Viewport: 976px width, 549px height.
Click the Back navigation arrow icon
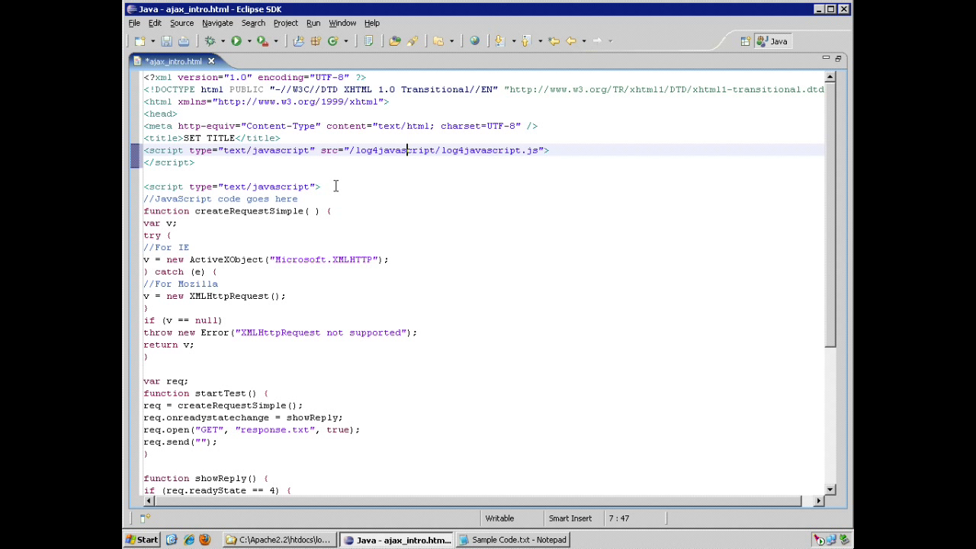pyautogui.click(x=571, y=41)
